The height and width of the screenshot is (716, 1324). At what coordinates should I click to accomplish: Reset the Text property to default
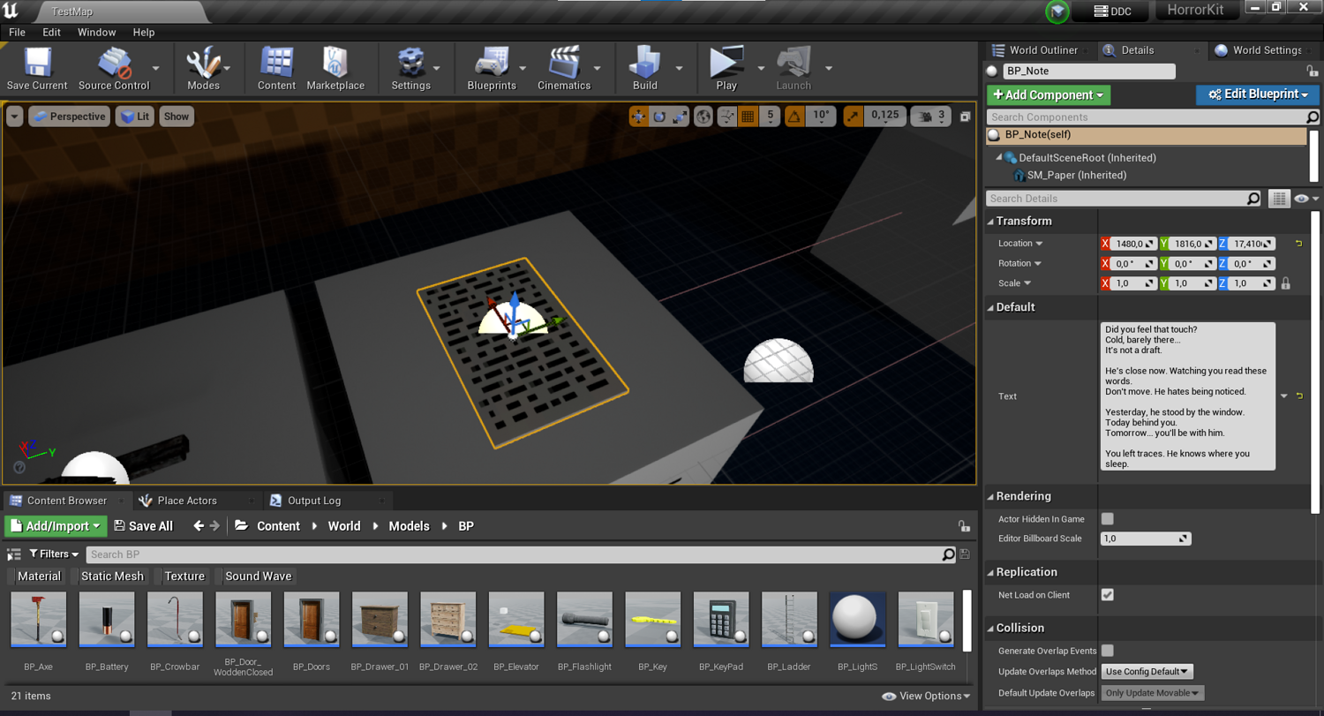pos(1299,396)
